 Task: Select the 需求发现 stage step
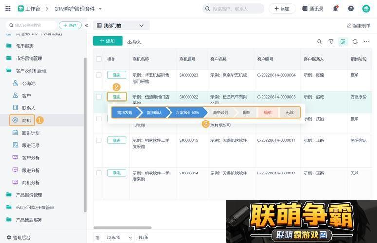125,112
